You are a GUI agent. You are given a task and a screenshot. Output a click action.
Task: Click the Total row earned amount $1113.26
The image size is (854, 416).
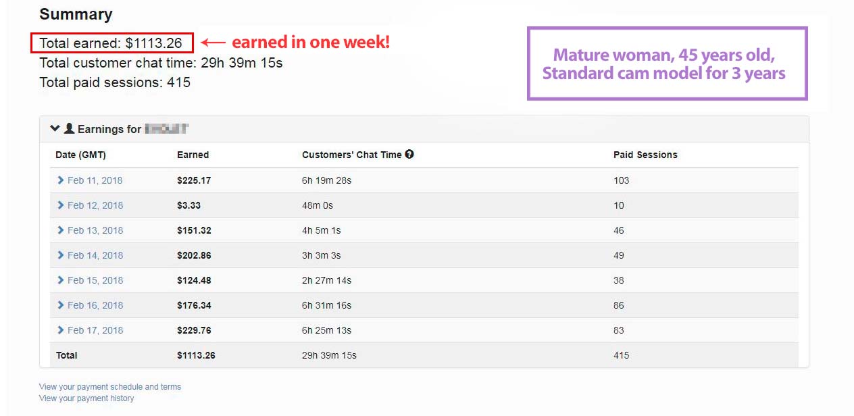(x=196, y=355)
